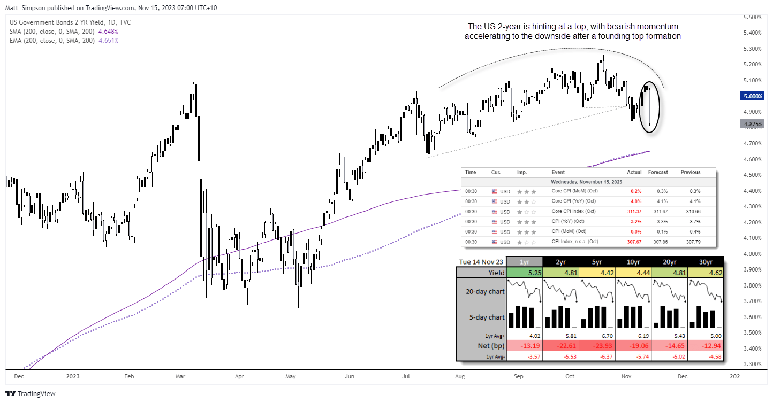Click the Wednesday, November 15, 2023 date row
773x403 pixels.
coord(588,181)
